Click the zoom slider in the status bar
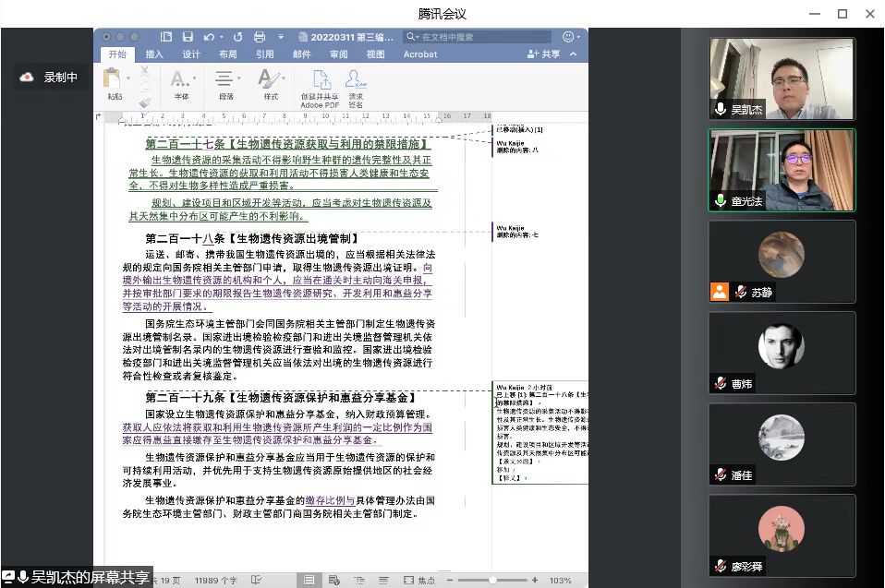The height and width of the screenshot is (588, 885). 494,580
